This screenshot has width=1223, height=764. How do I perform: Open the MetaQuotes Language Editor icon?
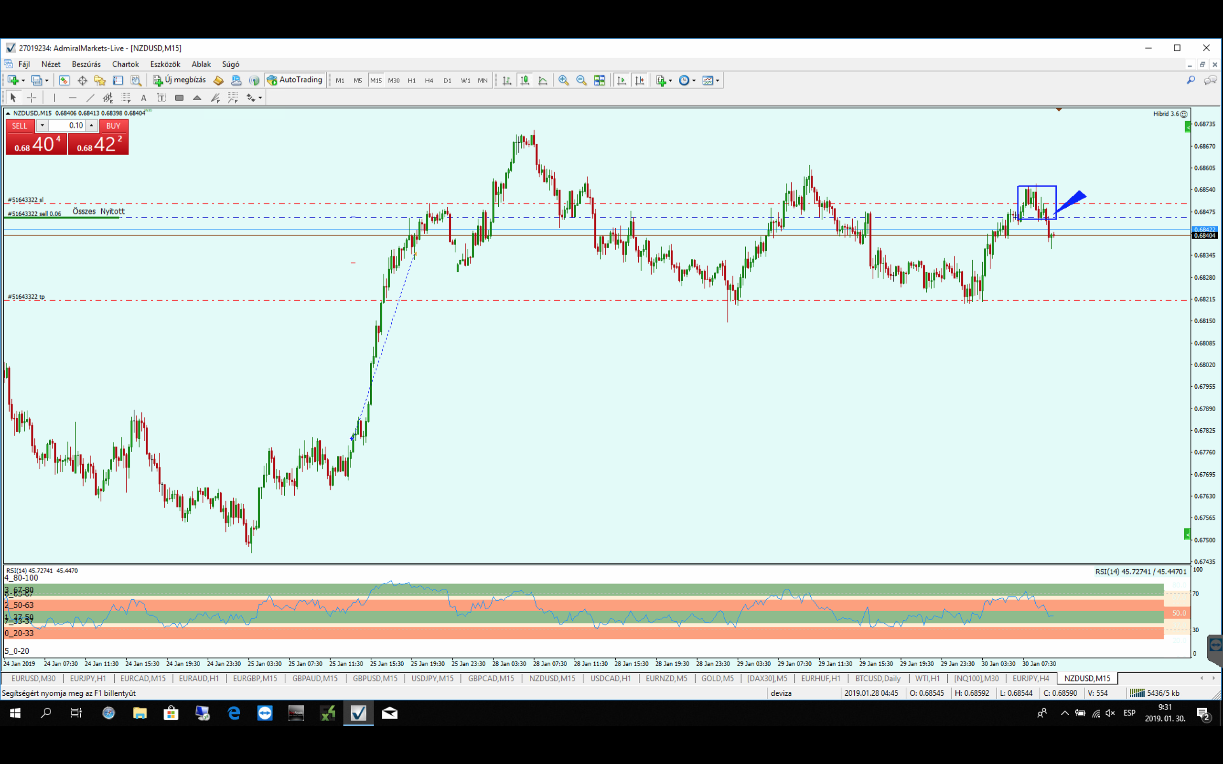coord(218,80)
